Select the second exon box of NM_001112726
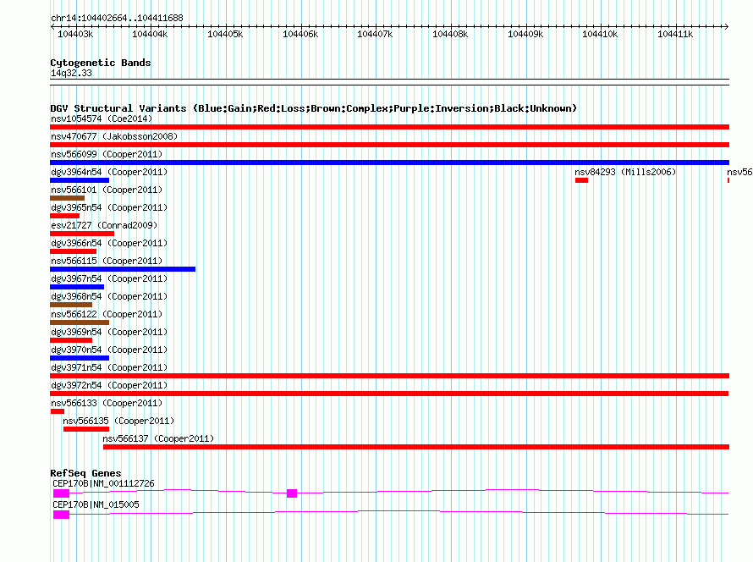The height and width of the screenshot is (562, 753). pos(292,493)
